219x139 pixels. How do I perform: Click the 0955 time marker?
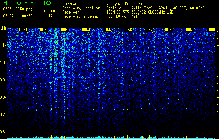107,30
